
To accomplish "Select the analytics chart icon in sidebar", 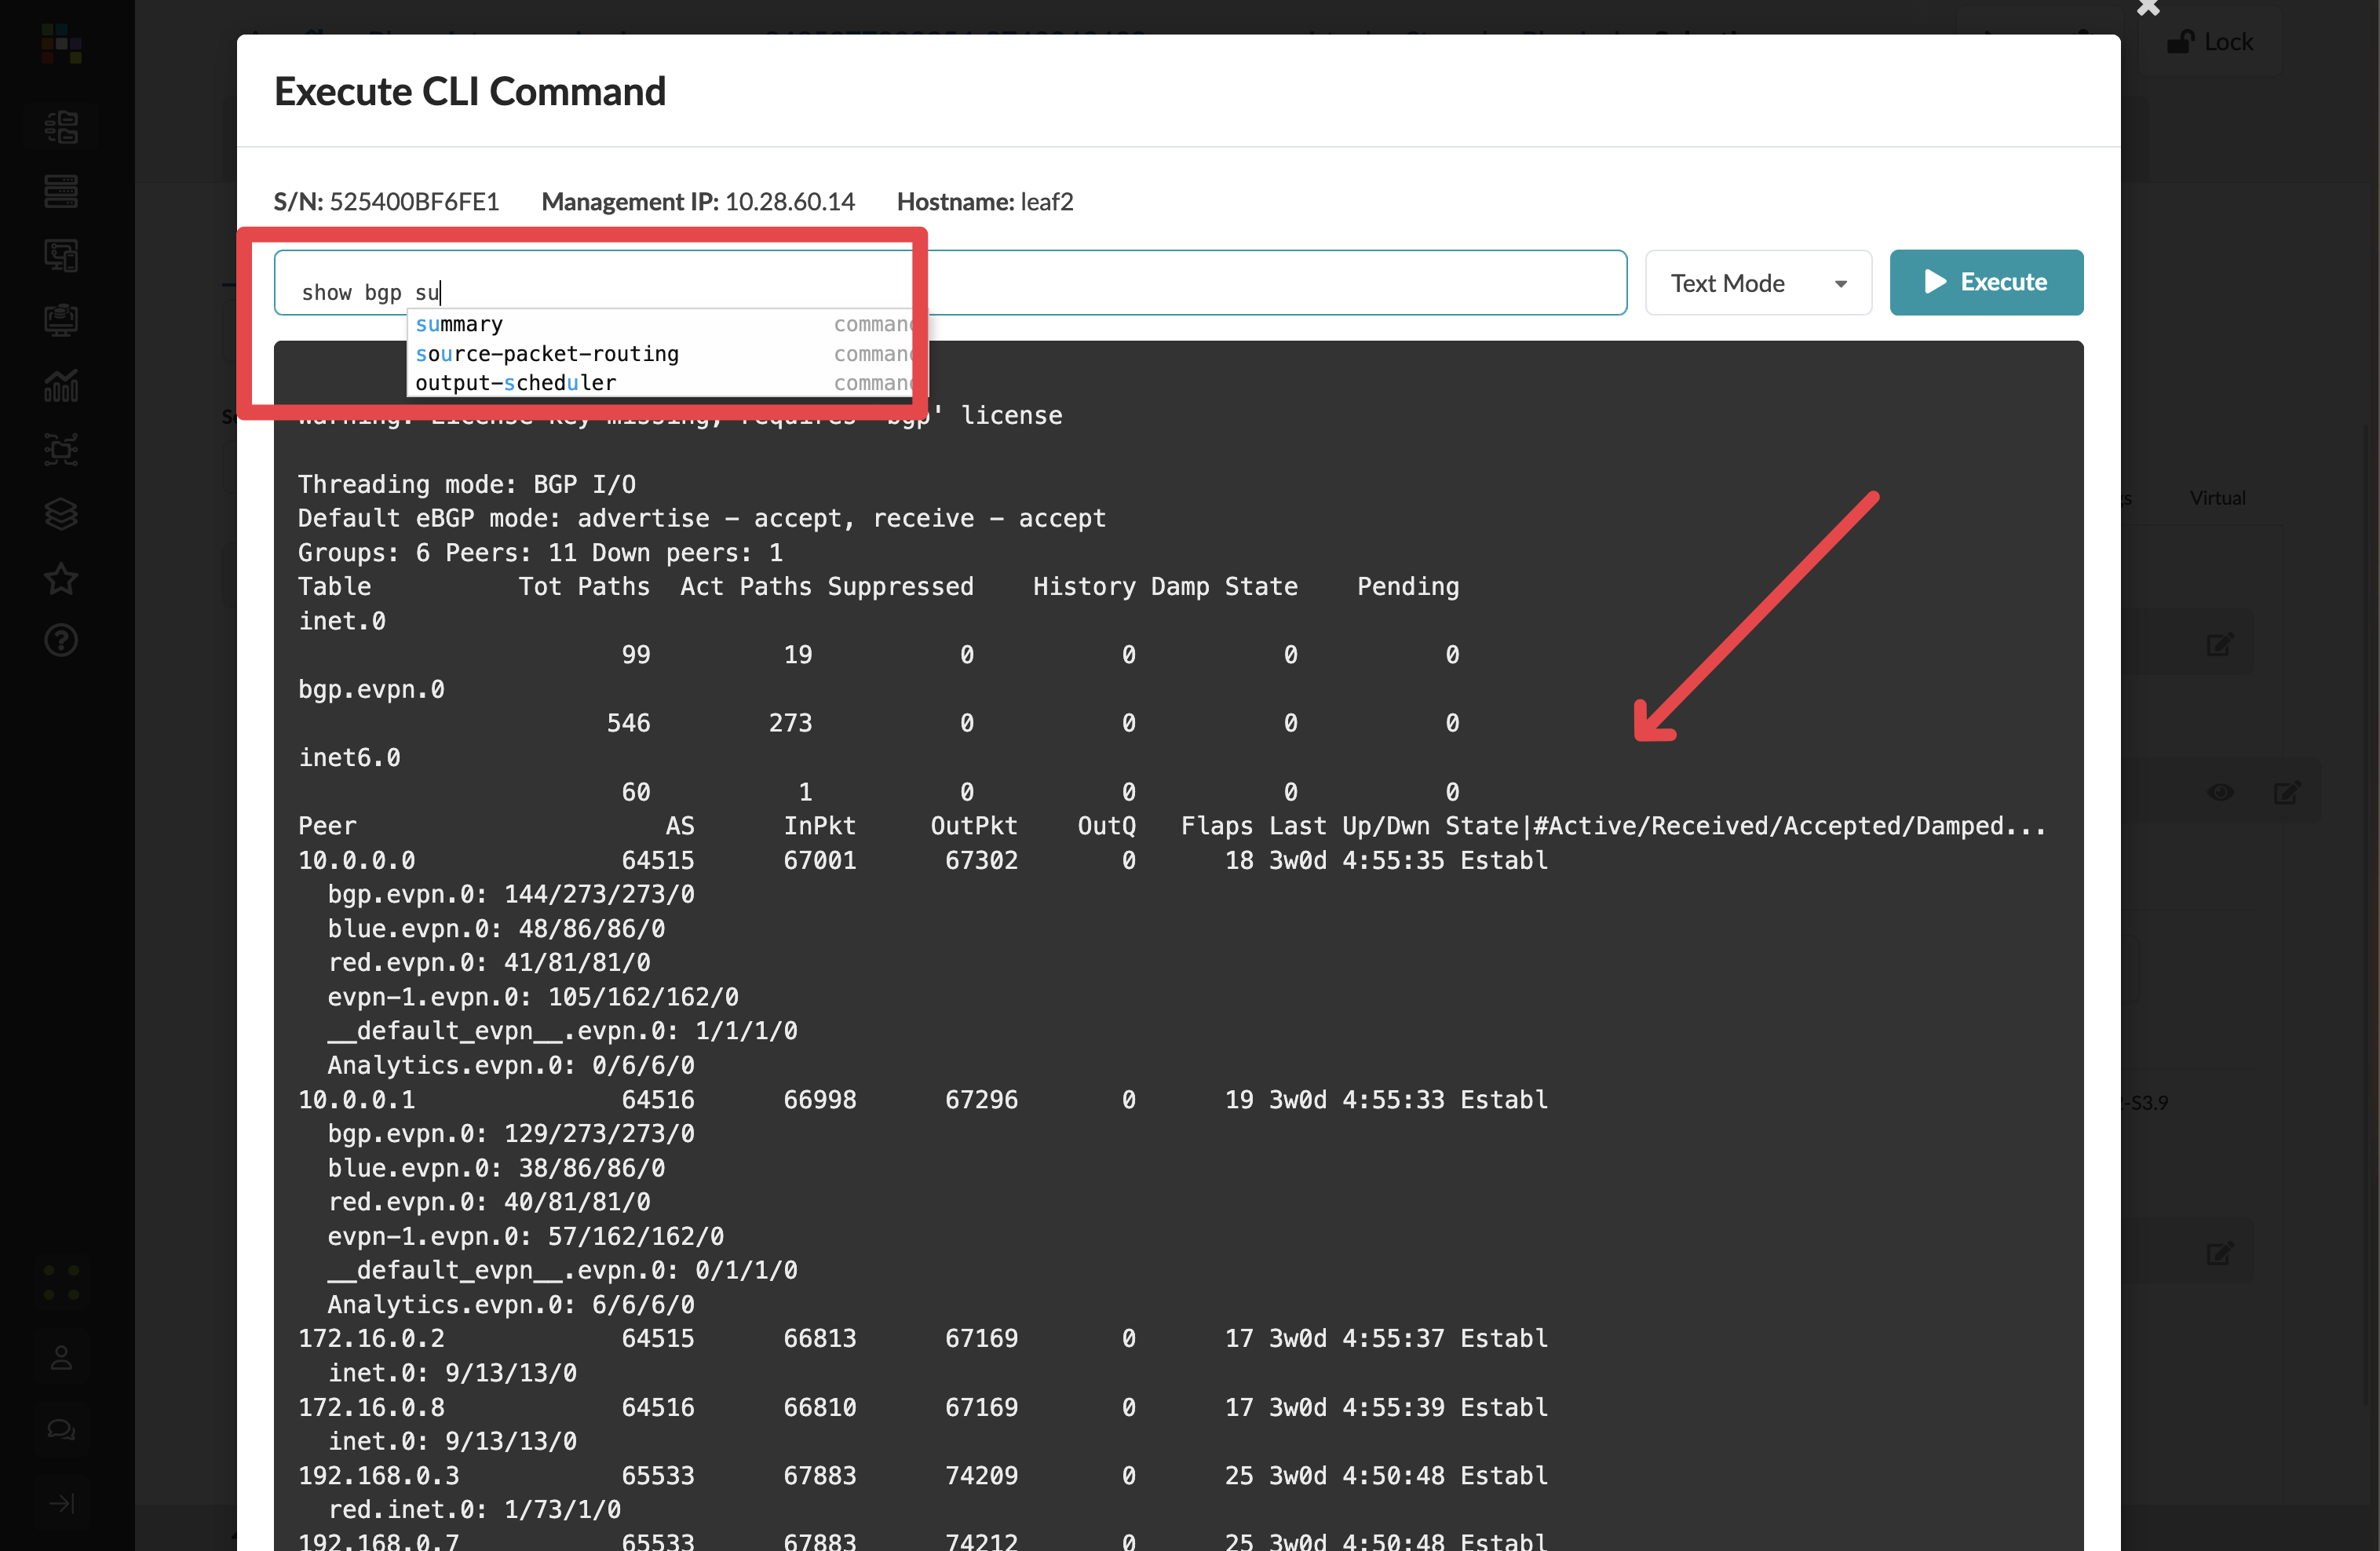I will click(x=60, y=385).
